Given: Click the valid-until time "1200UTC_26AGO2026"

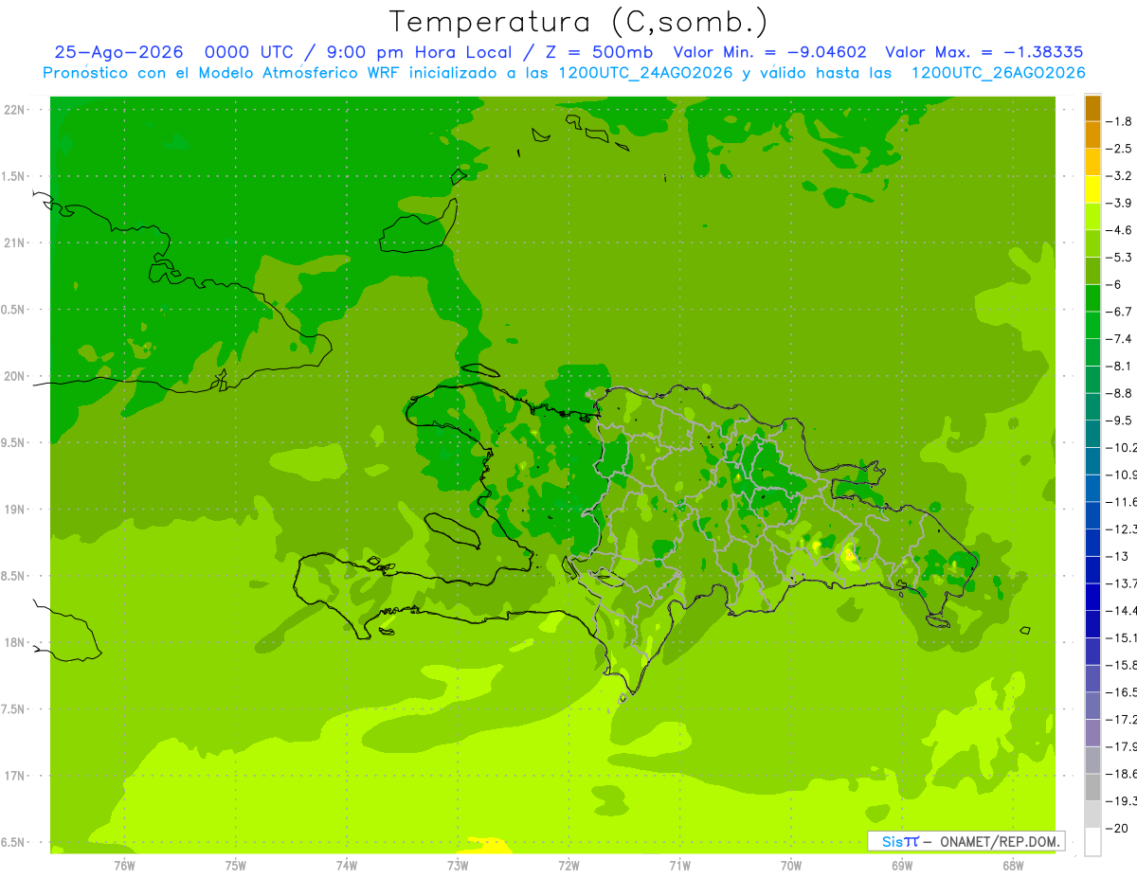Looking at the screenshot, I should tap(998, 73).
